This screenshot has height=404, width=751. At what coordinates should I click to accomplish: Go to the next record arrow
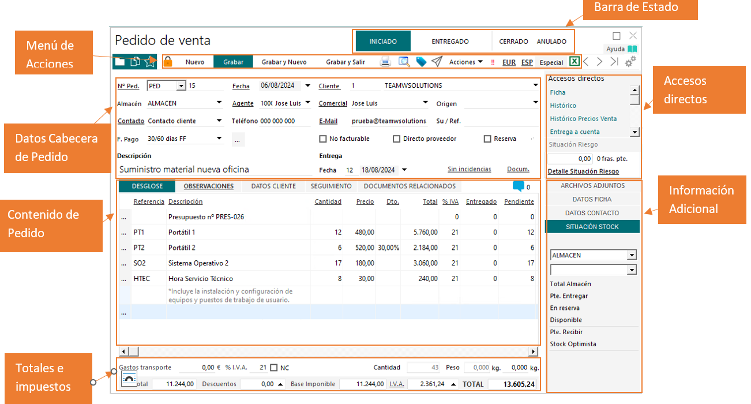coord(599,62)
